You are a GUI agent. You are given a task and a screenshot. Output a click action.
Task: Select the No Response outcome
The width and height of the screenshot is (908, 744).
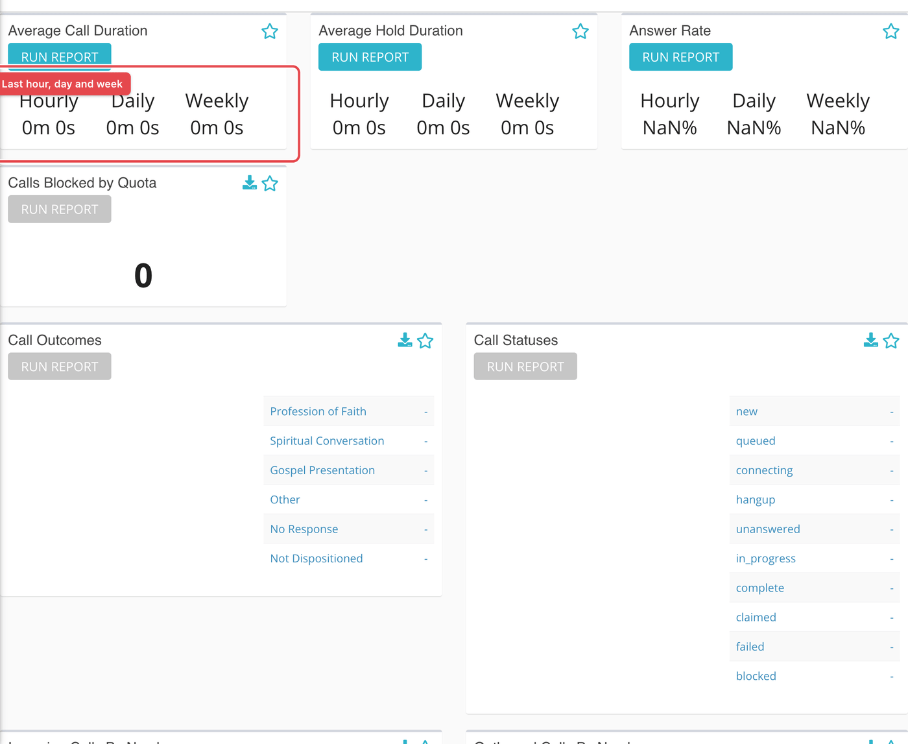[x=349, y=529]
